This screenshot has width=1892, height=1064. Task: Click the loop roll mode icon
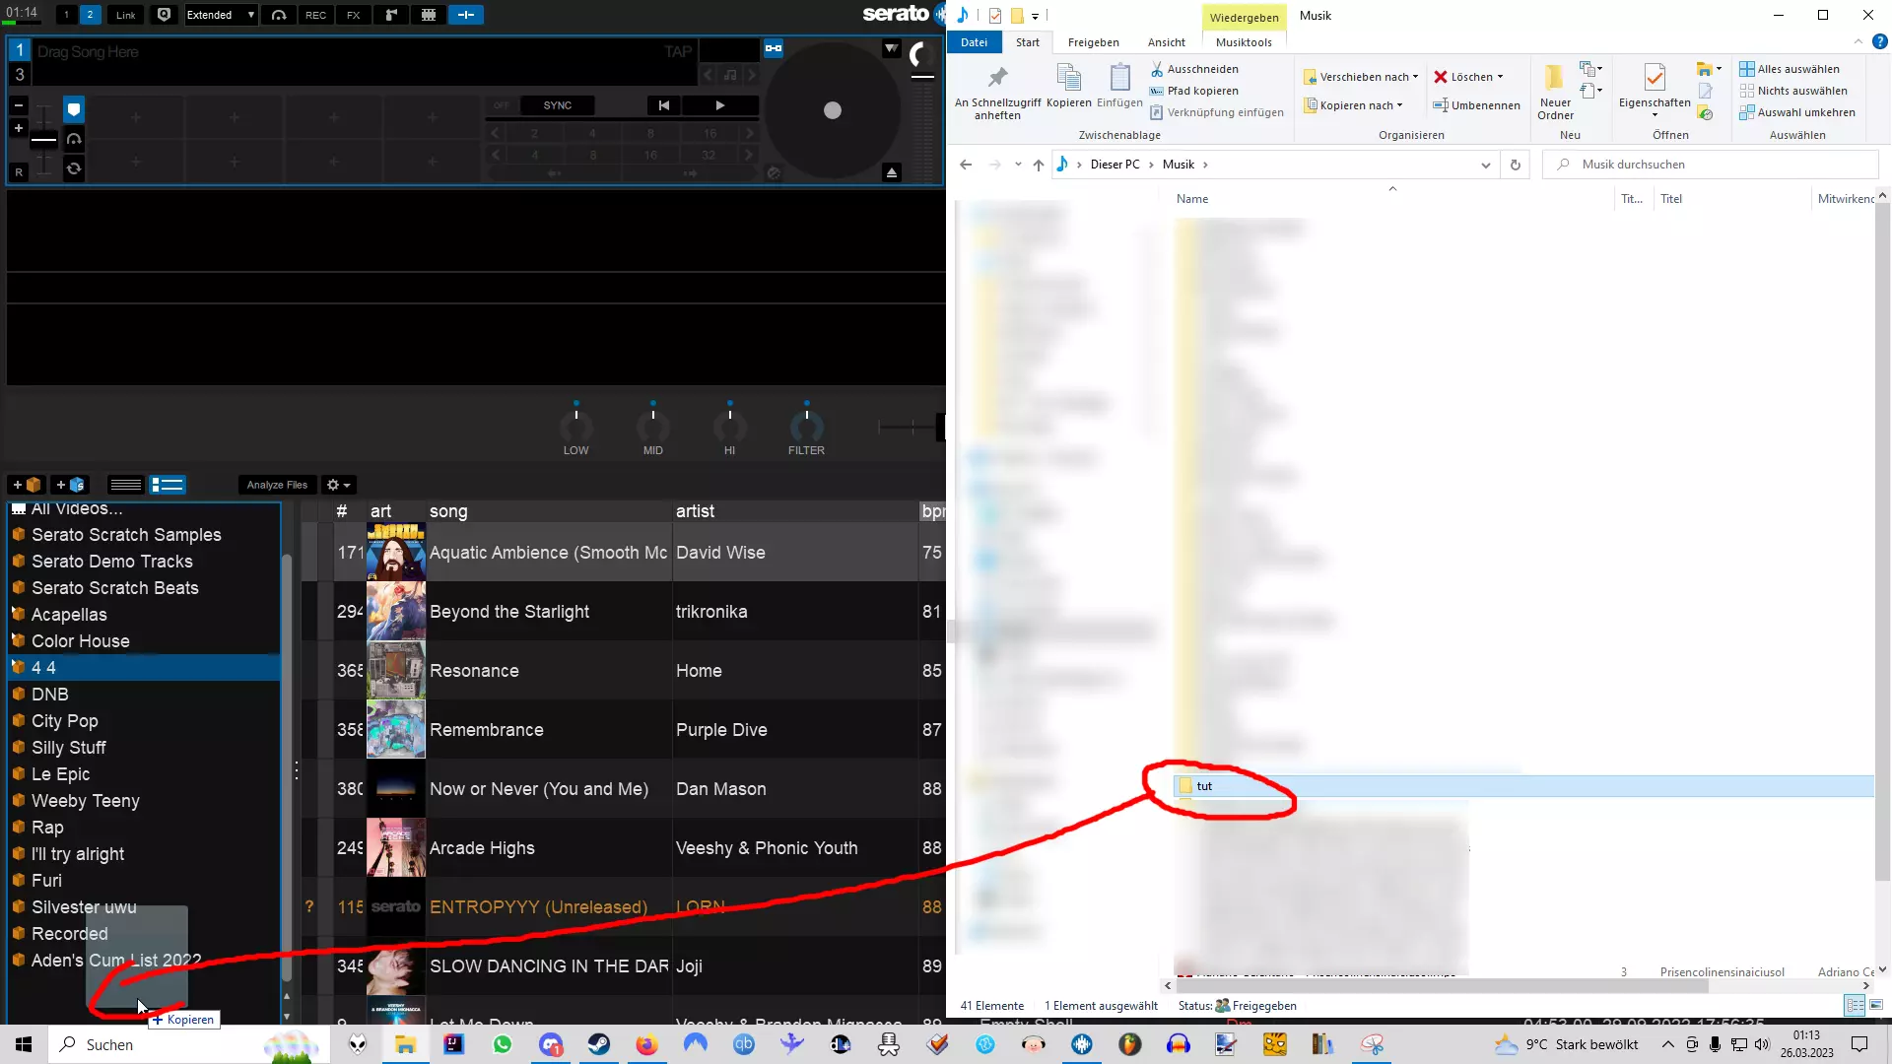coord(74,168)
